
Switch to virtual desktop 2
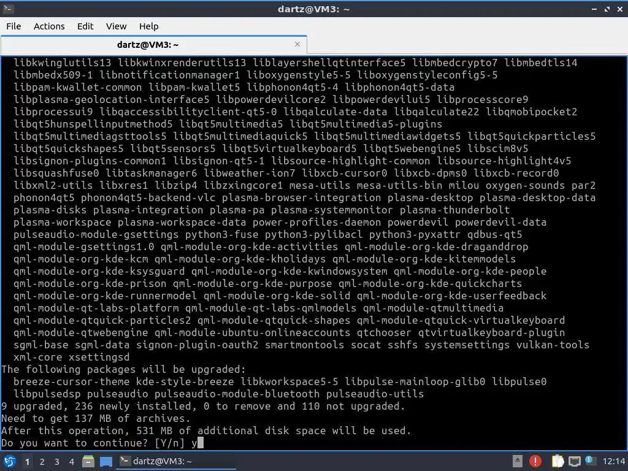point(42,462)
